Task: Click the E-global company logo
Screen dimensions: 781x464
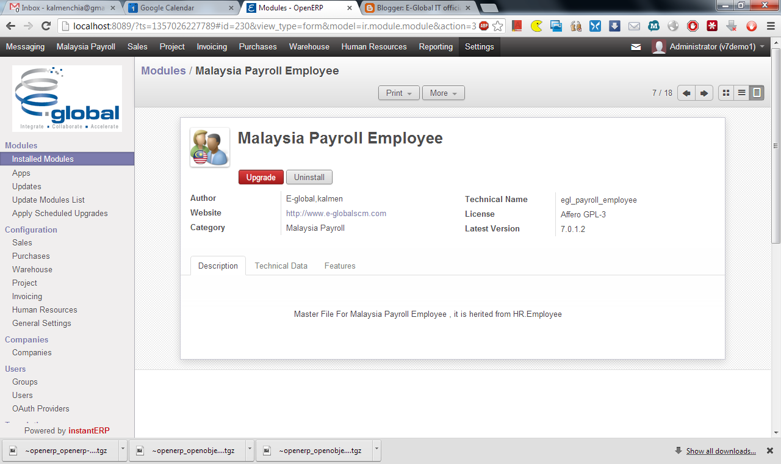Action: 67,98
